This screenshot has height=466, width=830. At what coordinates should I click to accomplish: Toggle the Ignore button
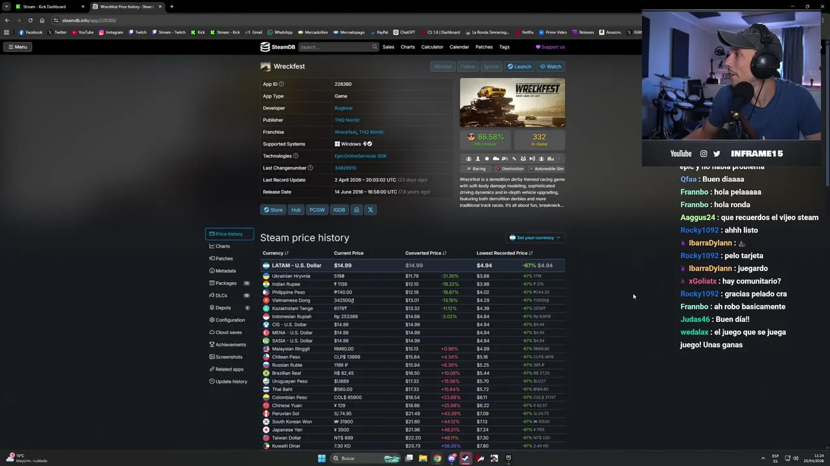click(492, 66)
